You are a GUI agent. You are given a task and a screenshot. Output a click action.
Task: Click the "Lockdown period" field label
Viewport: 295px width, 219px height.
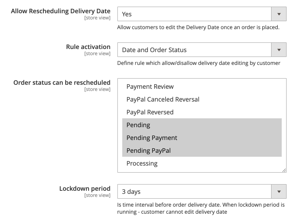click(85, 189)
